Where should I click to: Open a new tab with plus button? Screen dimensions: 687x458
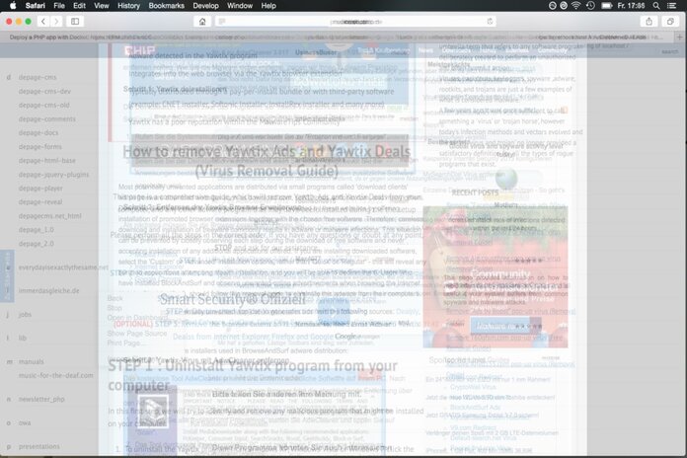pyautogui.click(x=679, y=38)
